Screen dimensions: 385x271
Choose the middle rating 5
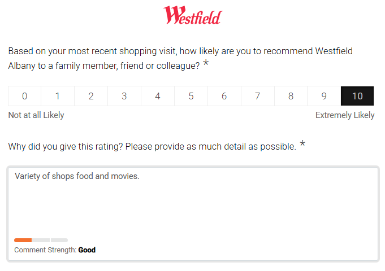(x=191, y=96)
